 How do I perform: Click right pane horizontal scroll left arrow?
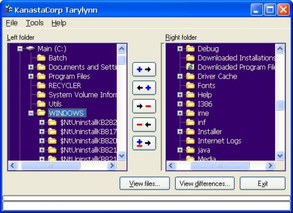coord(171,165)
